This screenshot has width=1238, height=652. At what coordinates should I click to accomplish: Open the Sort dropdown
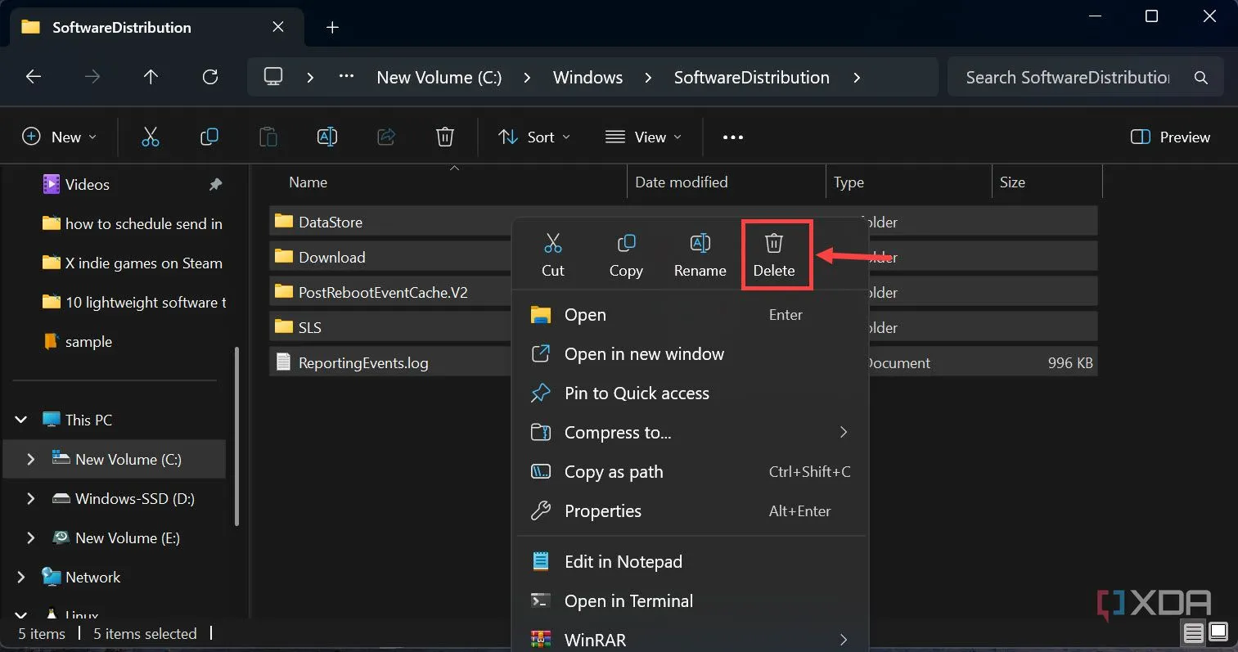[x=533, y=137]
